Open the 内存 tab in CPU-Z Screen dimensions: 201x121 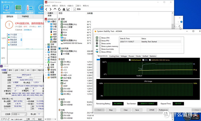tap(22, 70)
